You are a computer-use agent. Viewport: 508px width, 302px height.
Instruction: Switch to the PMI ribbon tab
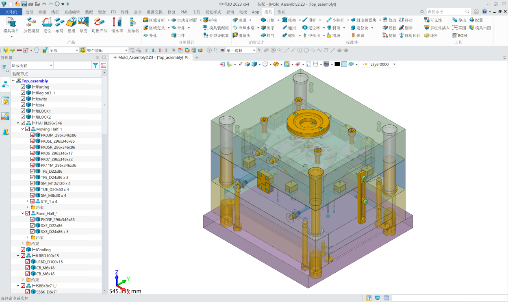184,12
